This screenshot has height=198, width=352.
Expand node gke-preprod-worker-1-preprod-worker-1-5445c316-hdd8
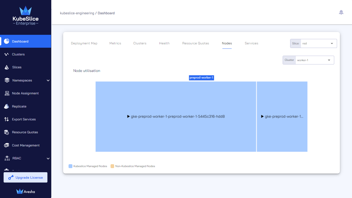pos(176,117)
